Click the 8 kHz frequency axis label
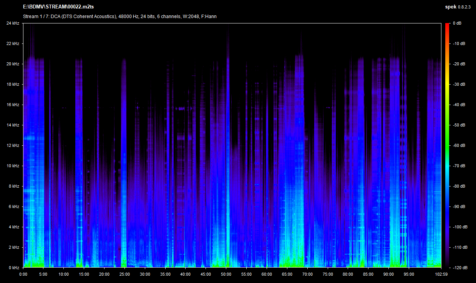Viewport: 476px width, 283px height. 14,186
